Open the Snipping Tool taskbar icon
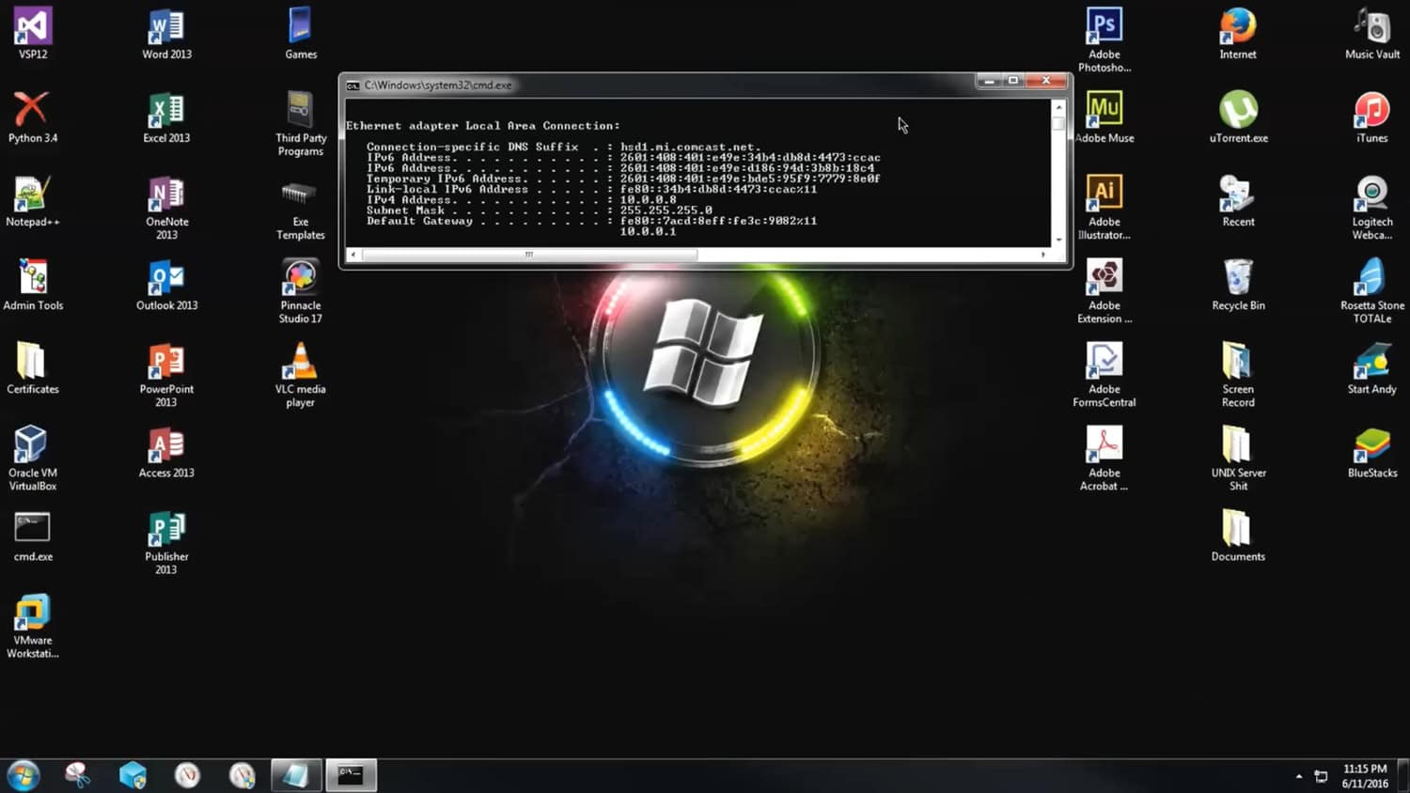Viewport: 1410px width, 793px height. click(x=78, y=775)
